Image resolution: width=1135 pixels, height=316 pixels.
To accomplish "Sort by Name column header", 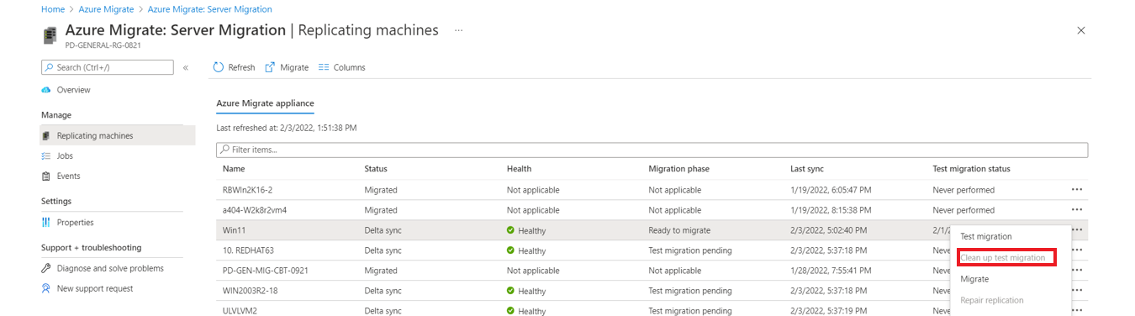I will (x=233, y=169).
